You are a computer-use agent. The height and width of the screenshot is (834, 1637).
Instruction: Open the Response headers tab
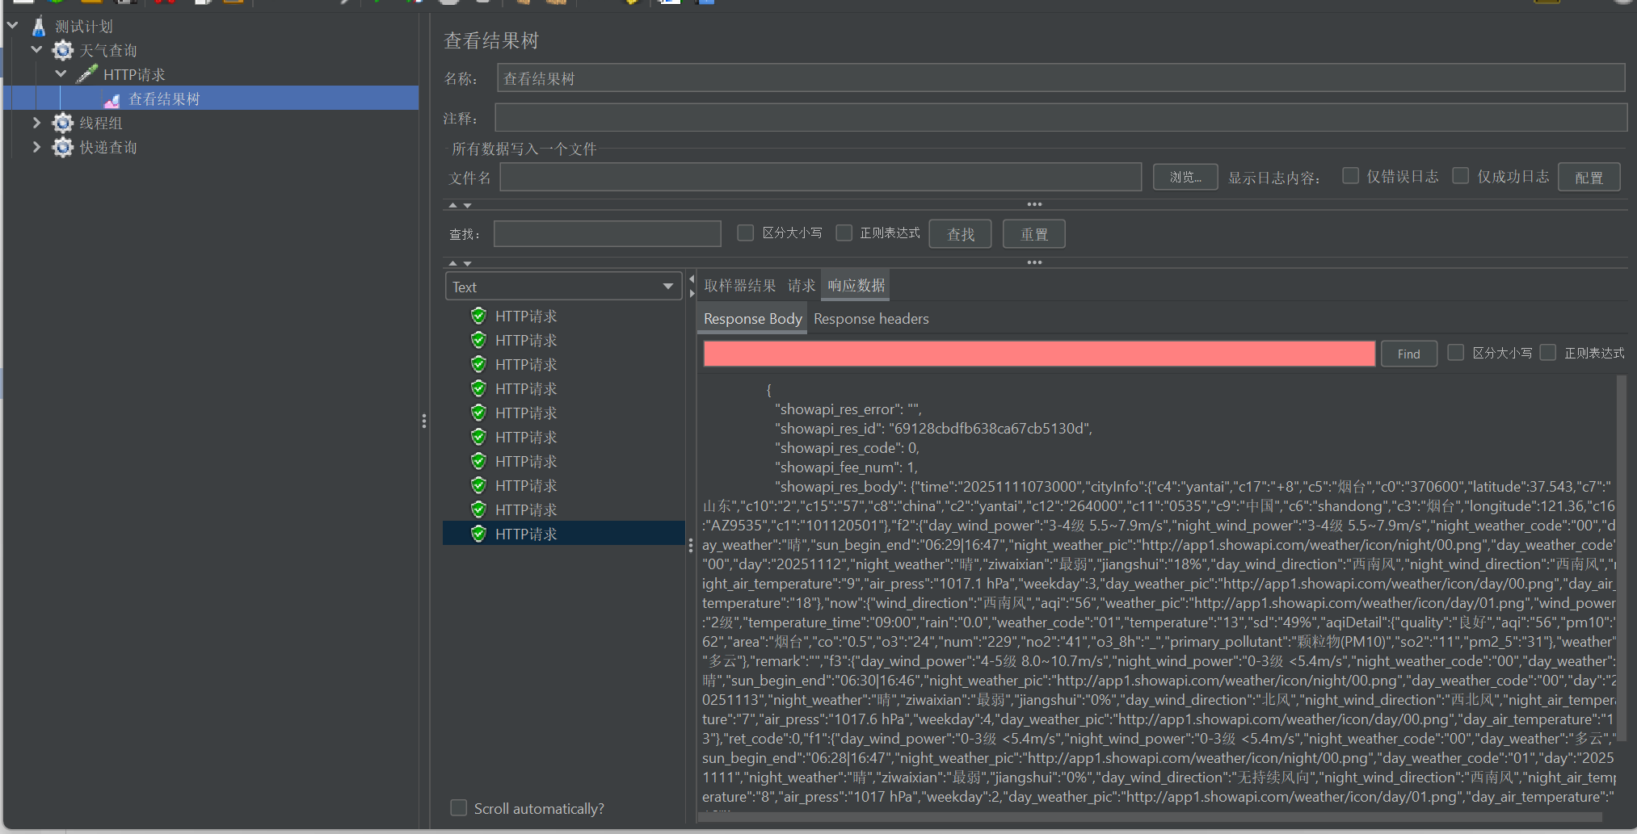tap(871, 319)
